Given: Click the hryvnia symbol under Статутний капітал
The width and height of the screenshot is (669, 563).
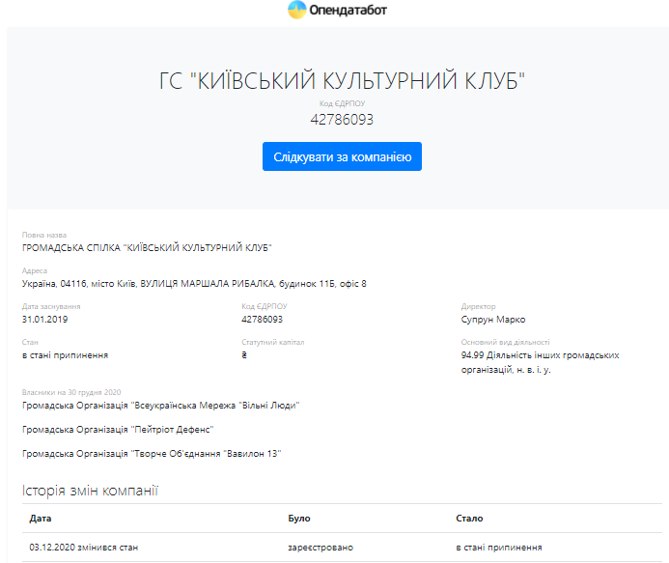Looking at the screenshot, I should point(244,354).
